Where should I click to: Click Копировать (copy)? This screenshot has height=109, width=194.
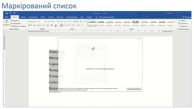(15, 23)
